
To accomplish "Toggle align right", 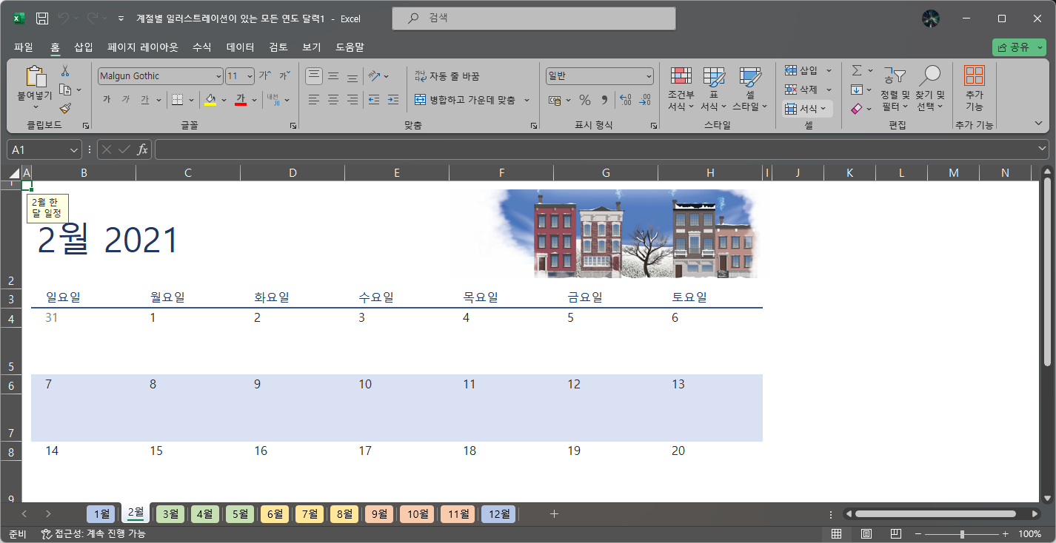I will [352, 99].
